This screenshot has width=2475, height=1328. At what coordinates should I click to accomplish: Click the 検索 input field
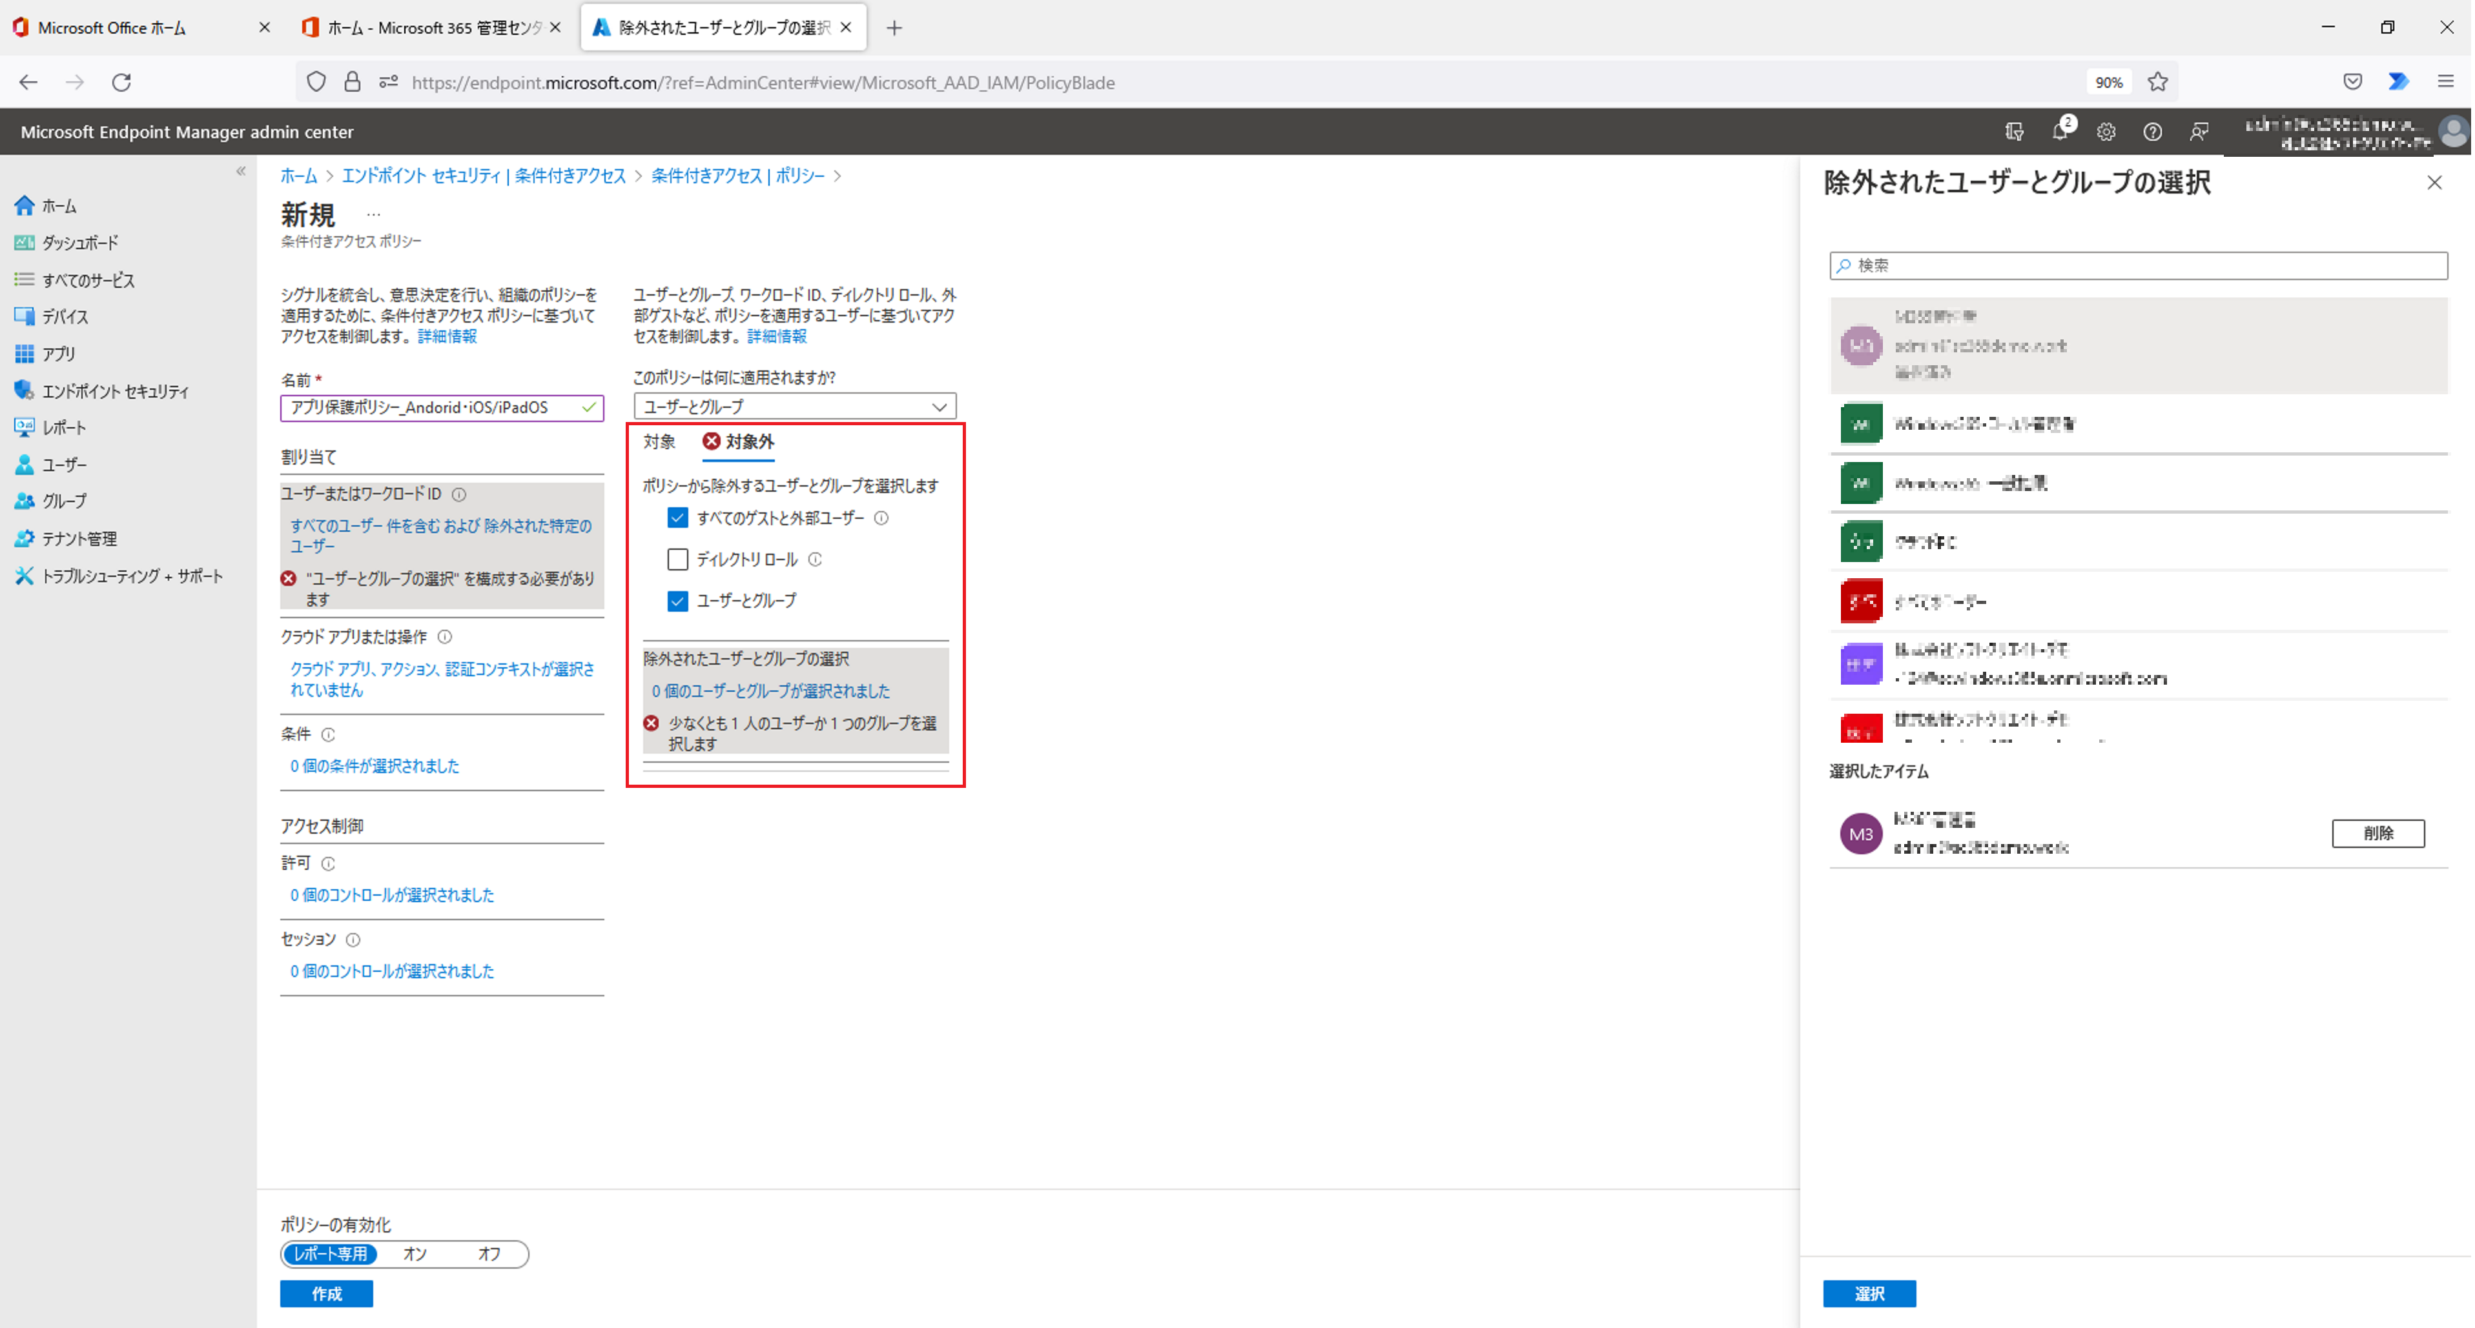pyautogui.click(x=2138, y=265)
